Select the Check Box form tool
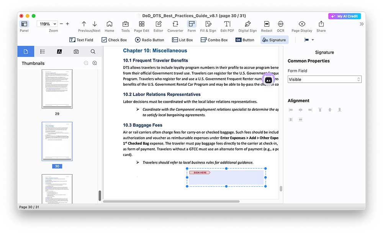 point(114,40)
